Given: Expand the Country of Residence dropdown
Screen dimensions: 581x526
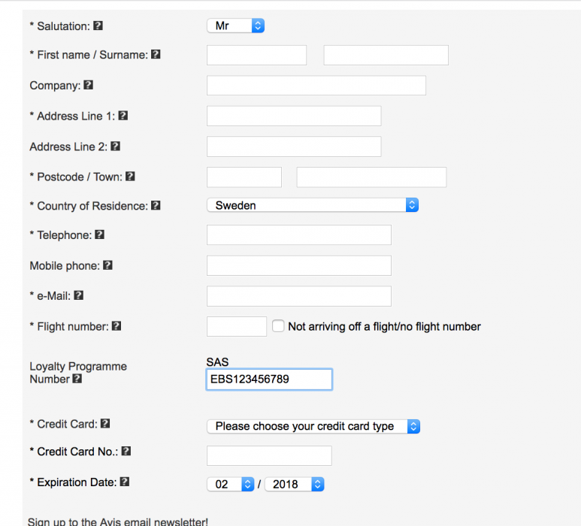Looking at the screenshot, I should click(x=312, y=205).
